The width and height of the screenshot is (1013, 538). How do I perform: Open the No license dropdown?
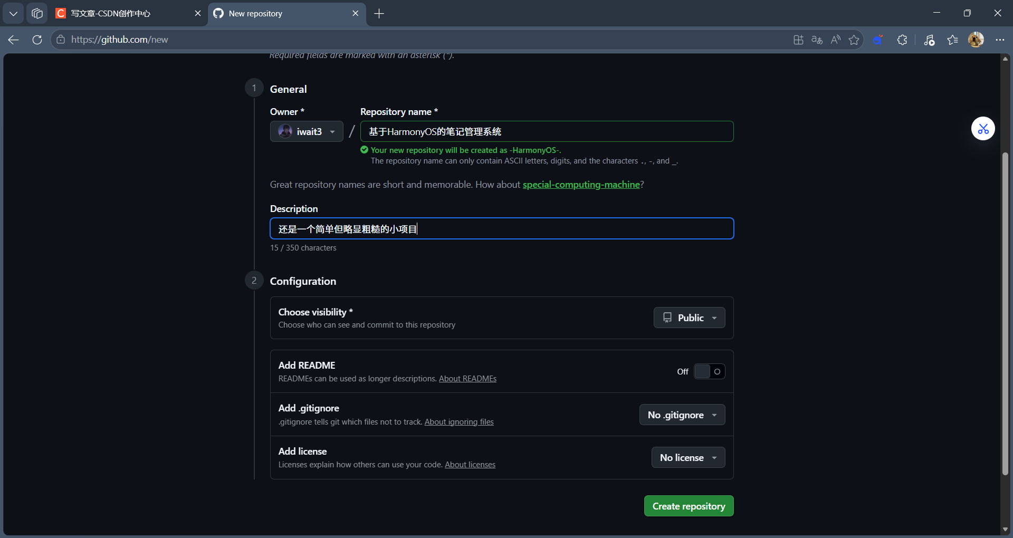tap(689, 457)
